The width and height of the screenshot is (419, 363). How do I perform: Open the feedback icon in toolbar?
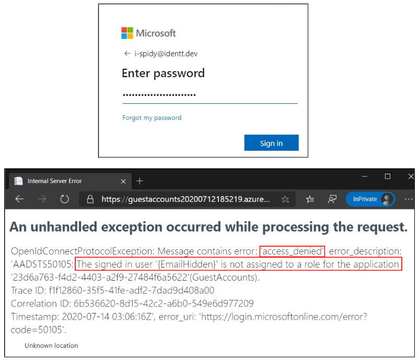tap(332, 199)
